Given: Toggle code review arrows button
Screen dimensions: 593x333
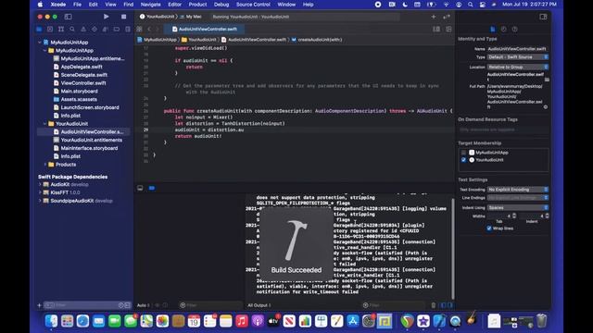Looking at the screenshot, I should click(447, 17).
